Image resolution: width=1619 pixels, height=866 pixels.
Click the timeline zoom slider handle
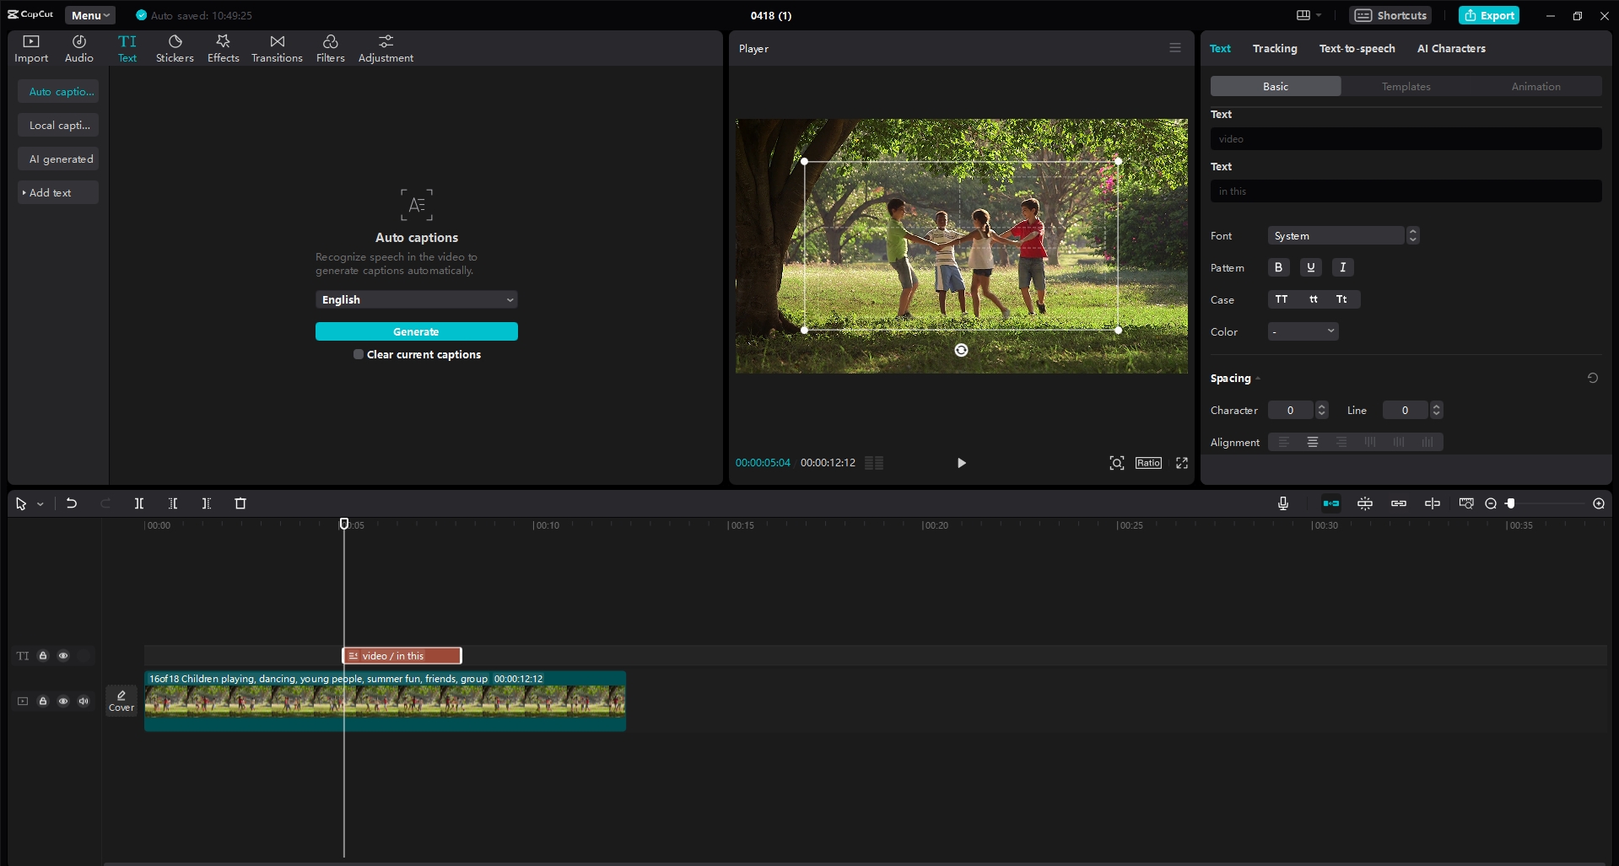tap(1510, 503)
